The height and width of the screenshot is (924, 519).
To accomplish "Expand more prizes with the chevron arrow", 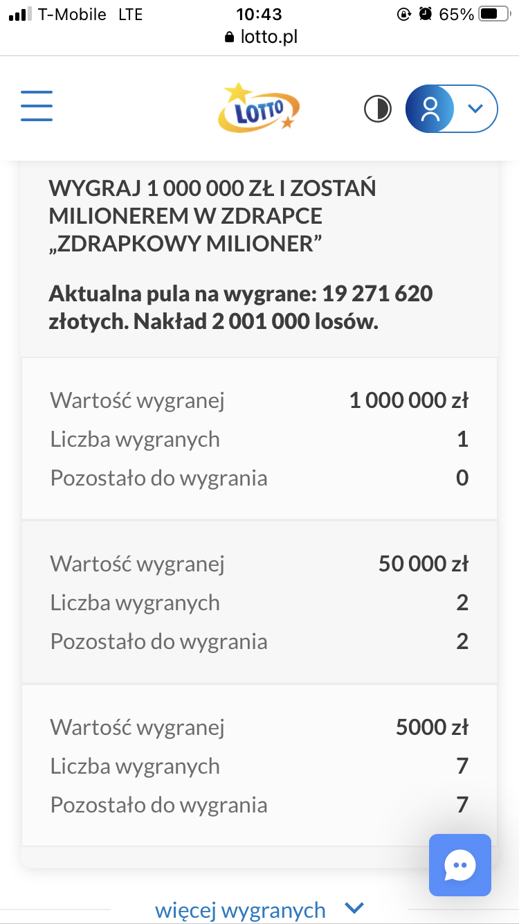I will pyautogui.click(x=354, y=908).
